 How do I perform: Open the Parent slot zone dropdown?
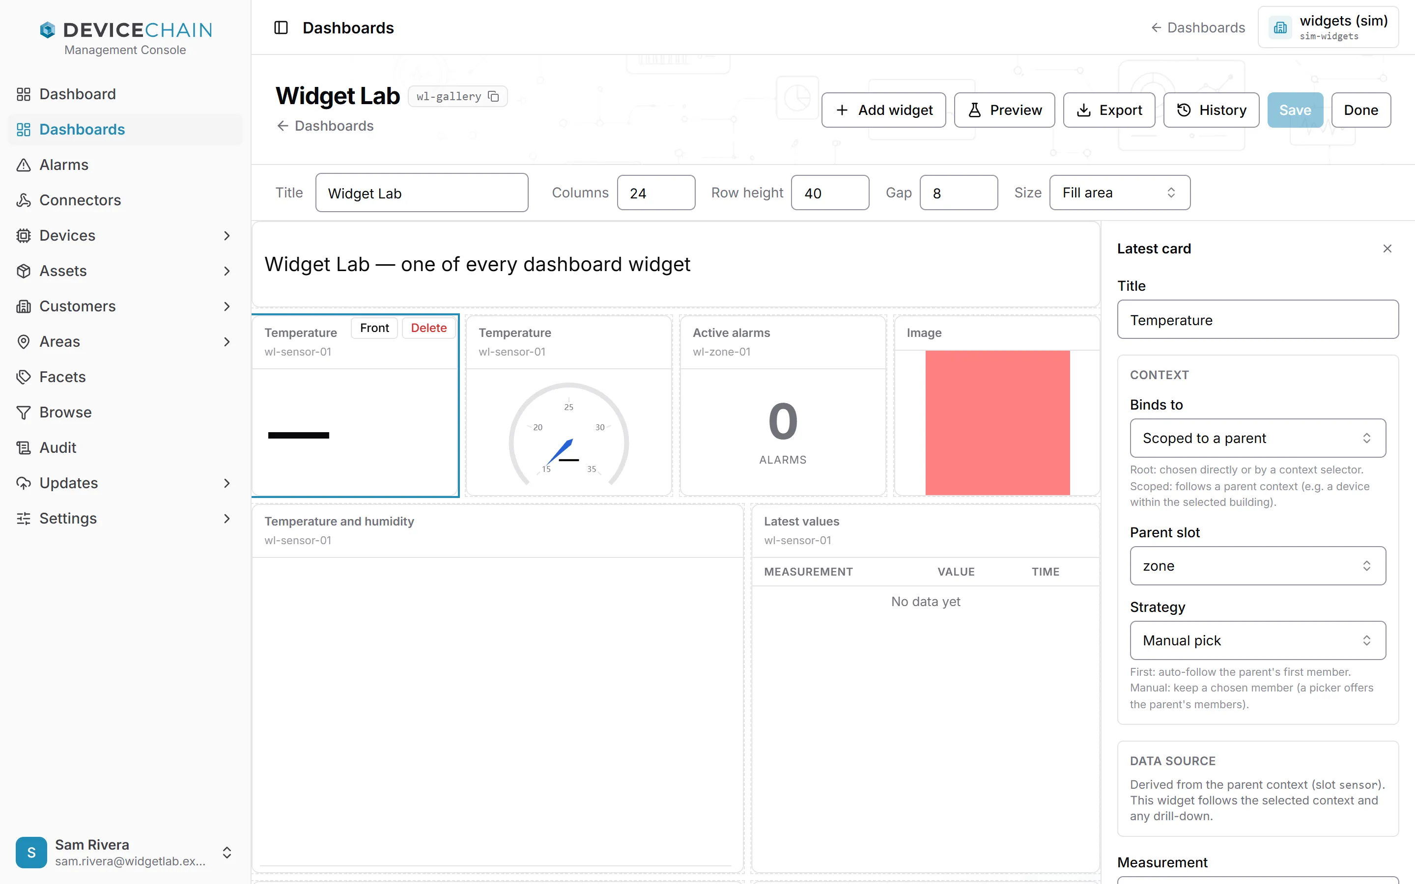pyautogui.click(x=1257, y=565)
